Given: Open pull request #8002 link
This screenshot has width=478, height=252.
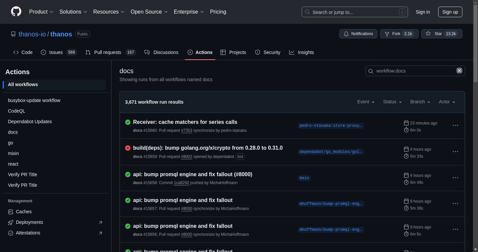Looking at the screenshot, I should (x=187, y=157).
